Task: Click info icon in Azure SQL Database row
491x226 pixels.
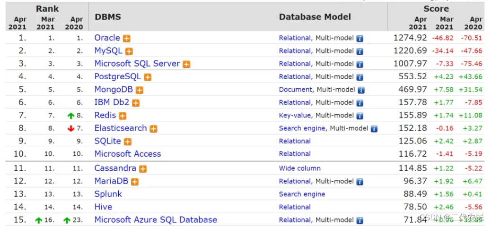Action: pos(360,220)
